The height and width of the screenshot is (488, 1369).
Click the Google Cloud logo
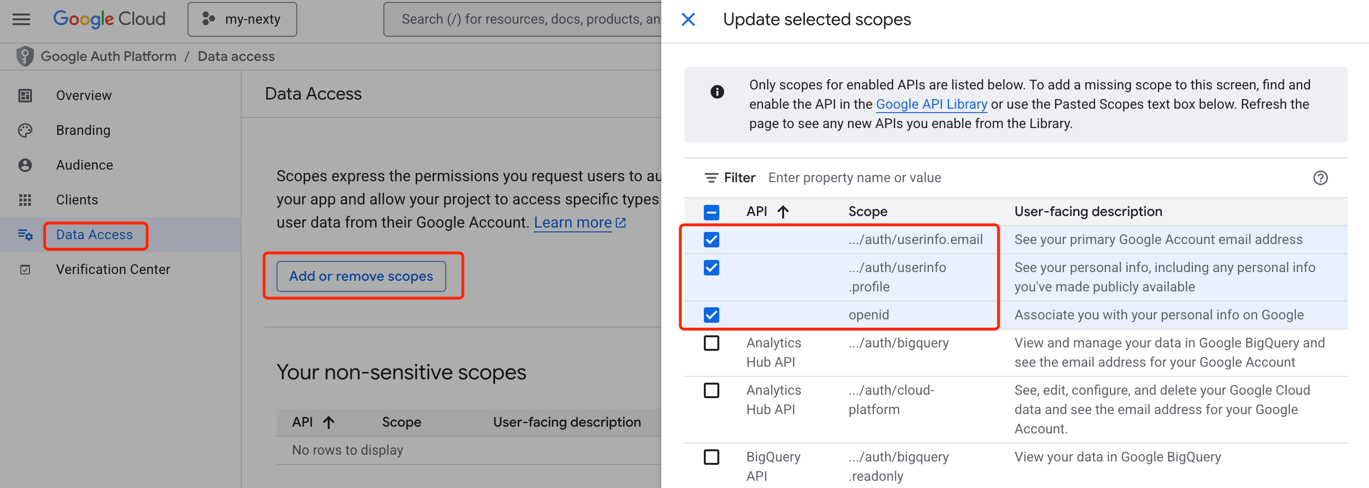(x=109, y=19)
